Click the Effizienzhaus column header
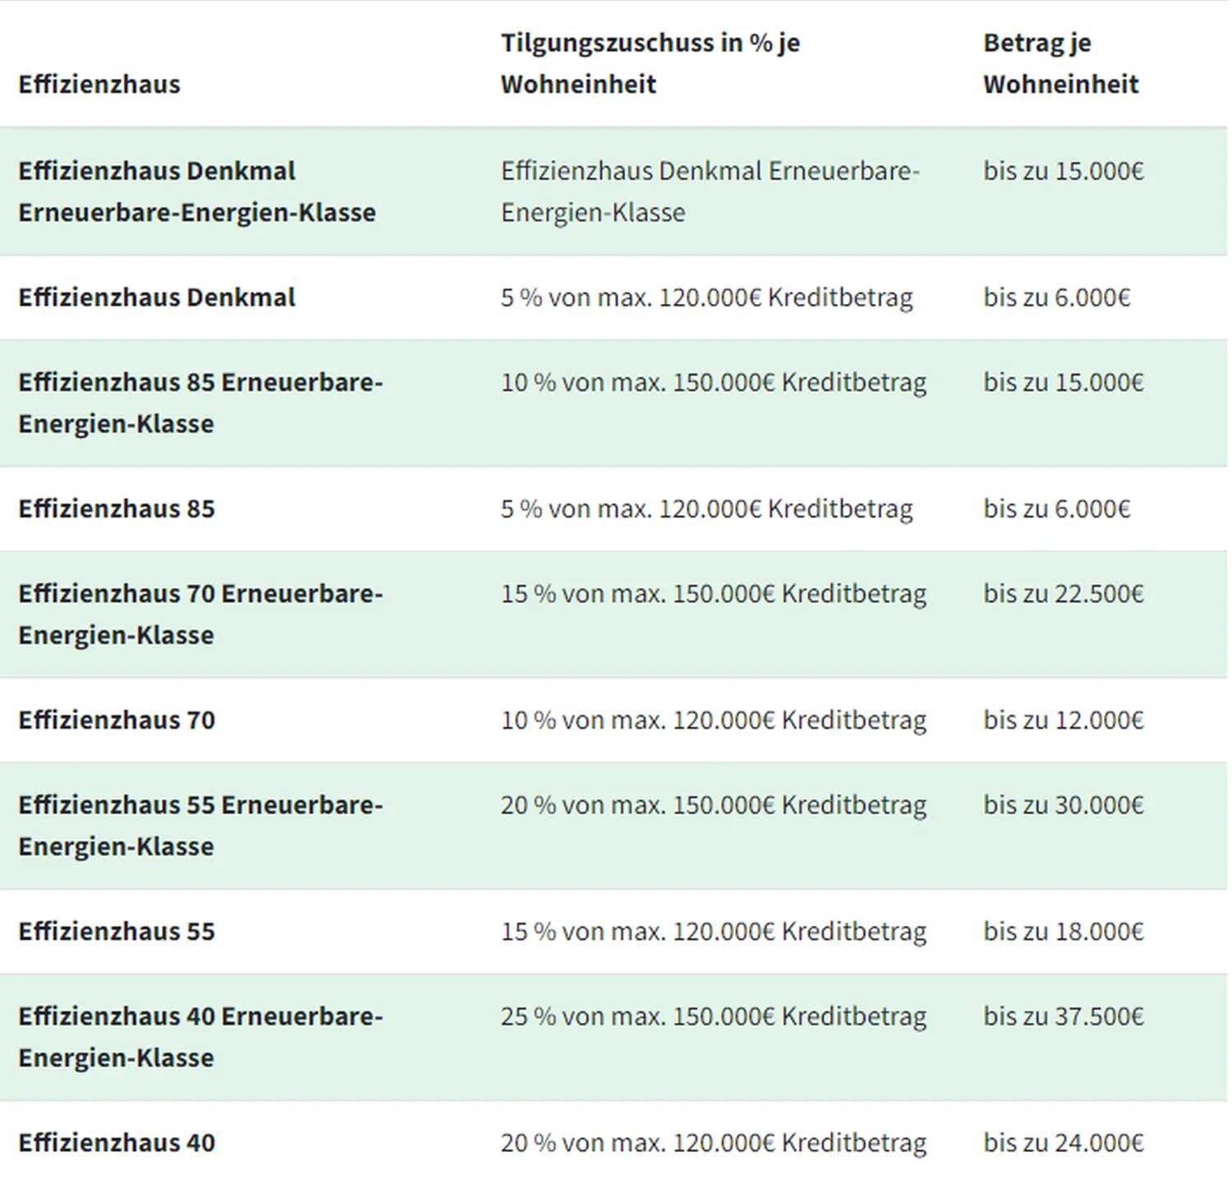This screenshot has width=1232, height=1184. [99, 85]
